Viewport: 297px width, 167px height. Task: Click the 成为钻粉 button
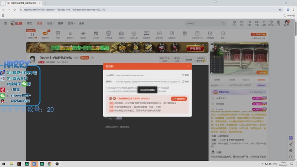coord(262,85)
